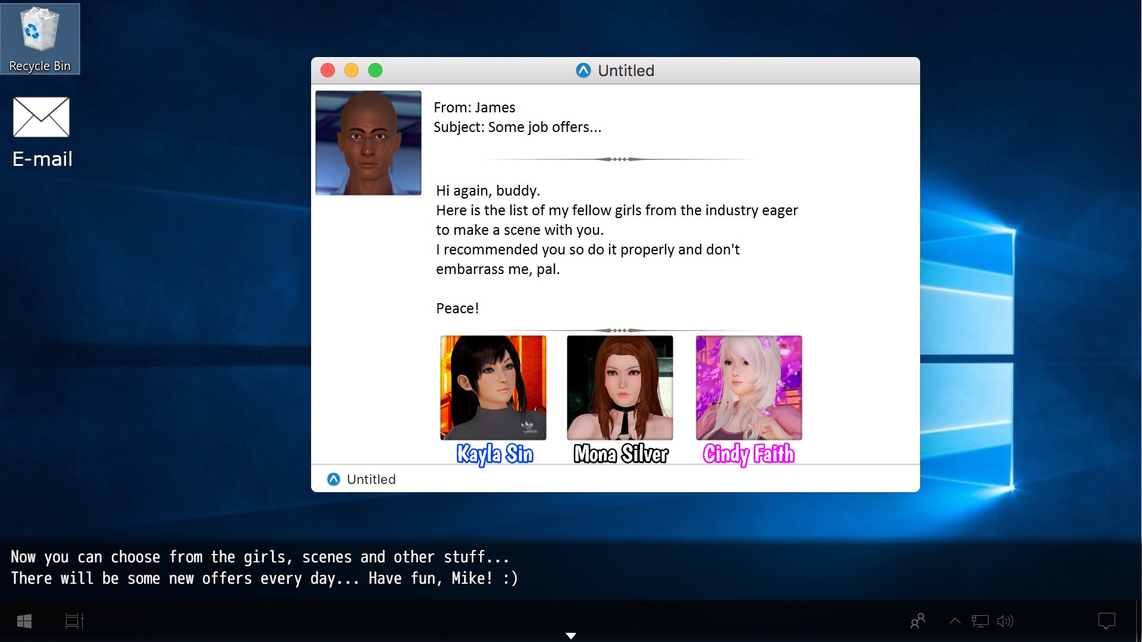
Task: Click the 'Hi again, buddy.' greeting
Action: tap(488, 191)
